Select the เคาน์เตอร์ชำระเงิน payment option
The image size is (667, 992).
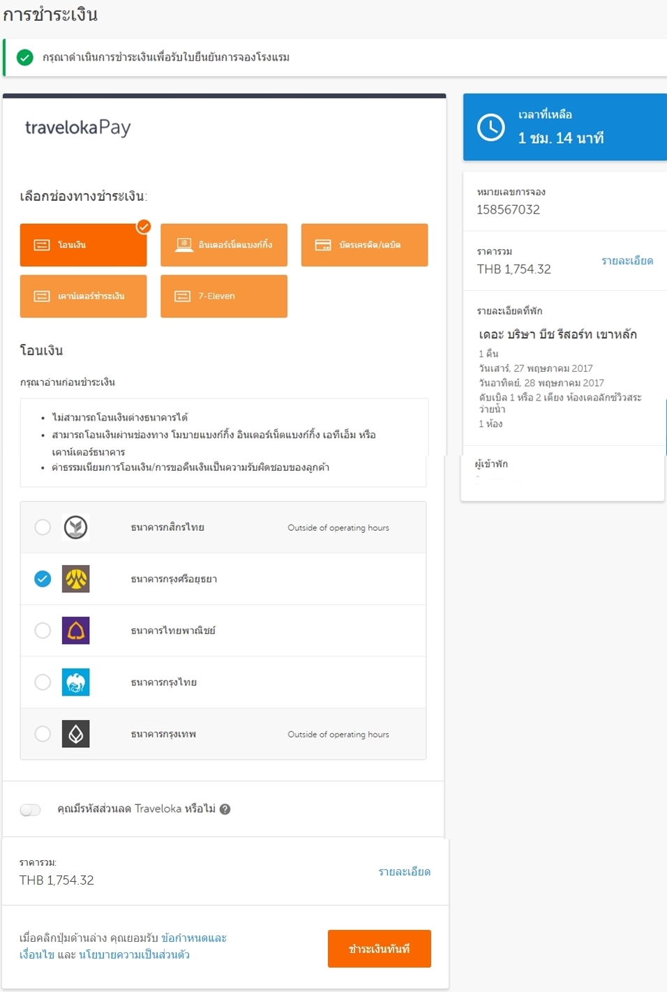click(83, 296)
